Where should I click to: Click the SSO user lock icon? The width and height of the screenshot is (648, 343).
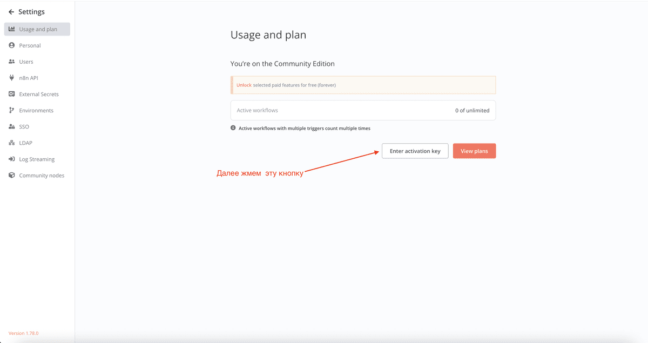12,126
